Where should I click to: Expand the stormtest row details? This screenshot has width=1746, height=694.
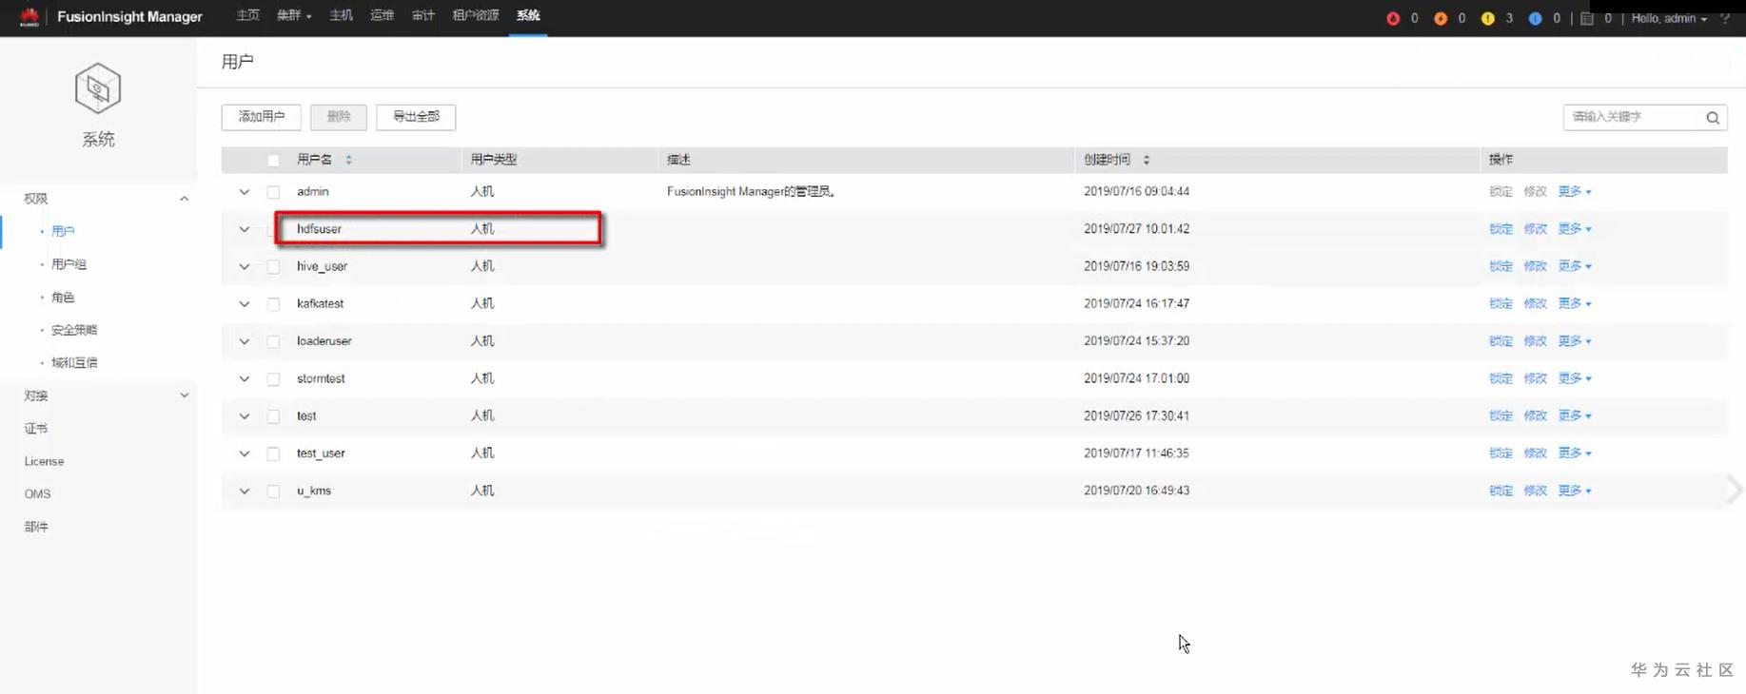coord(245,379)
